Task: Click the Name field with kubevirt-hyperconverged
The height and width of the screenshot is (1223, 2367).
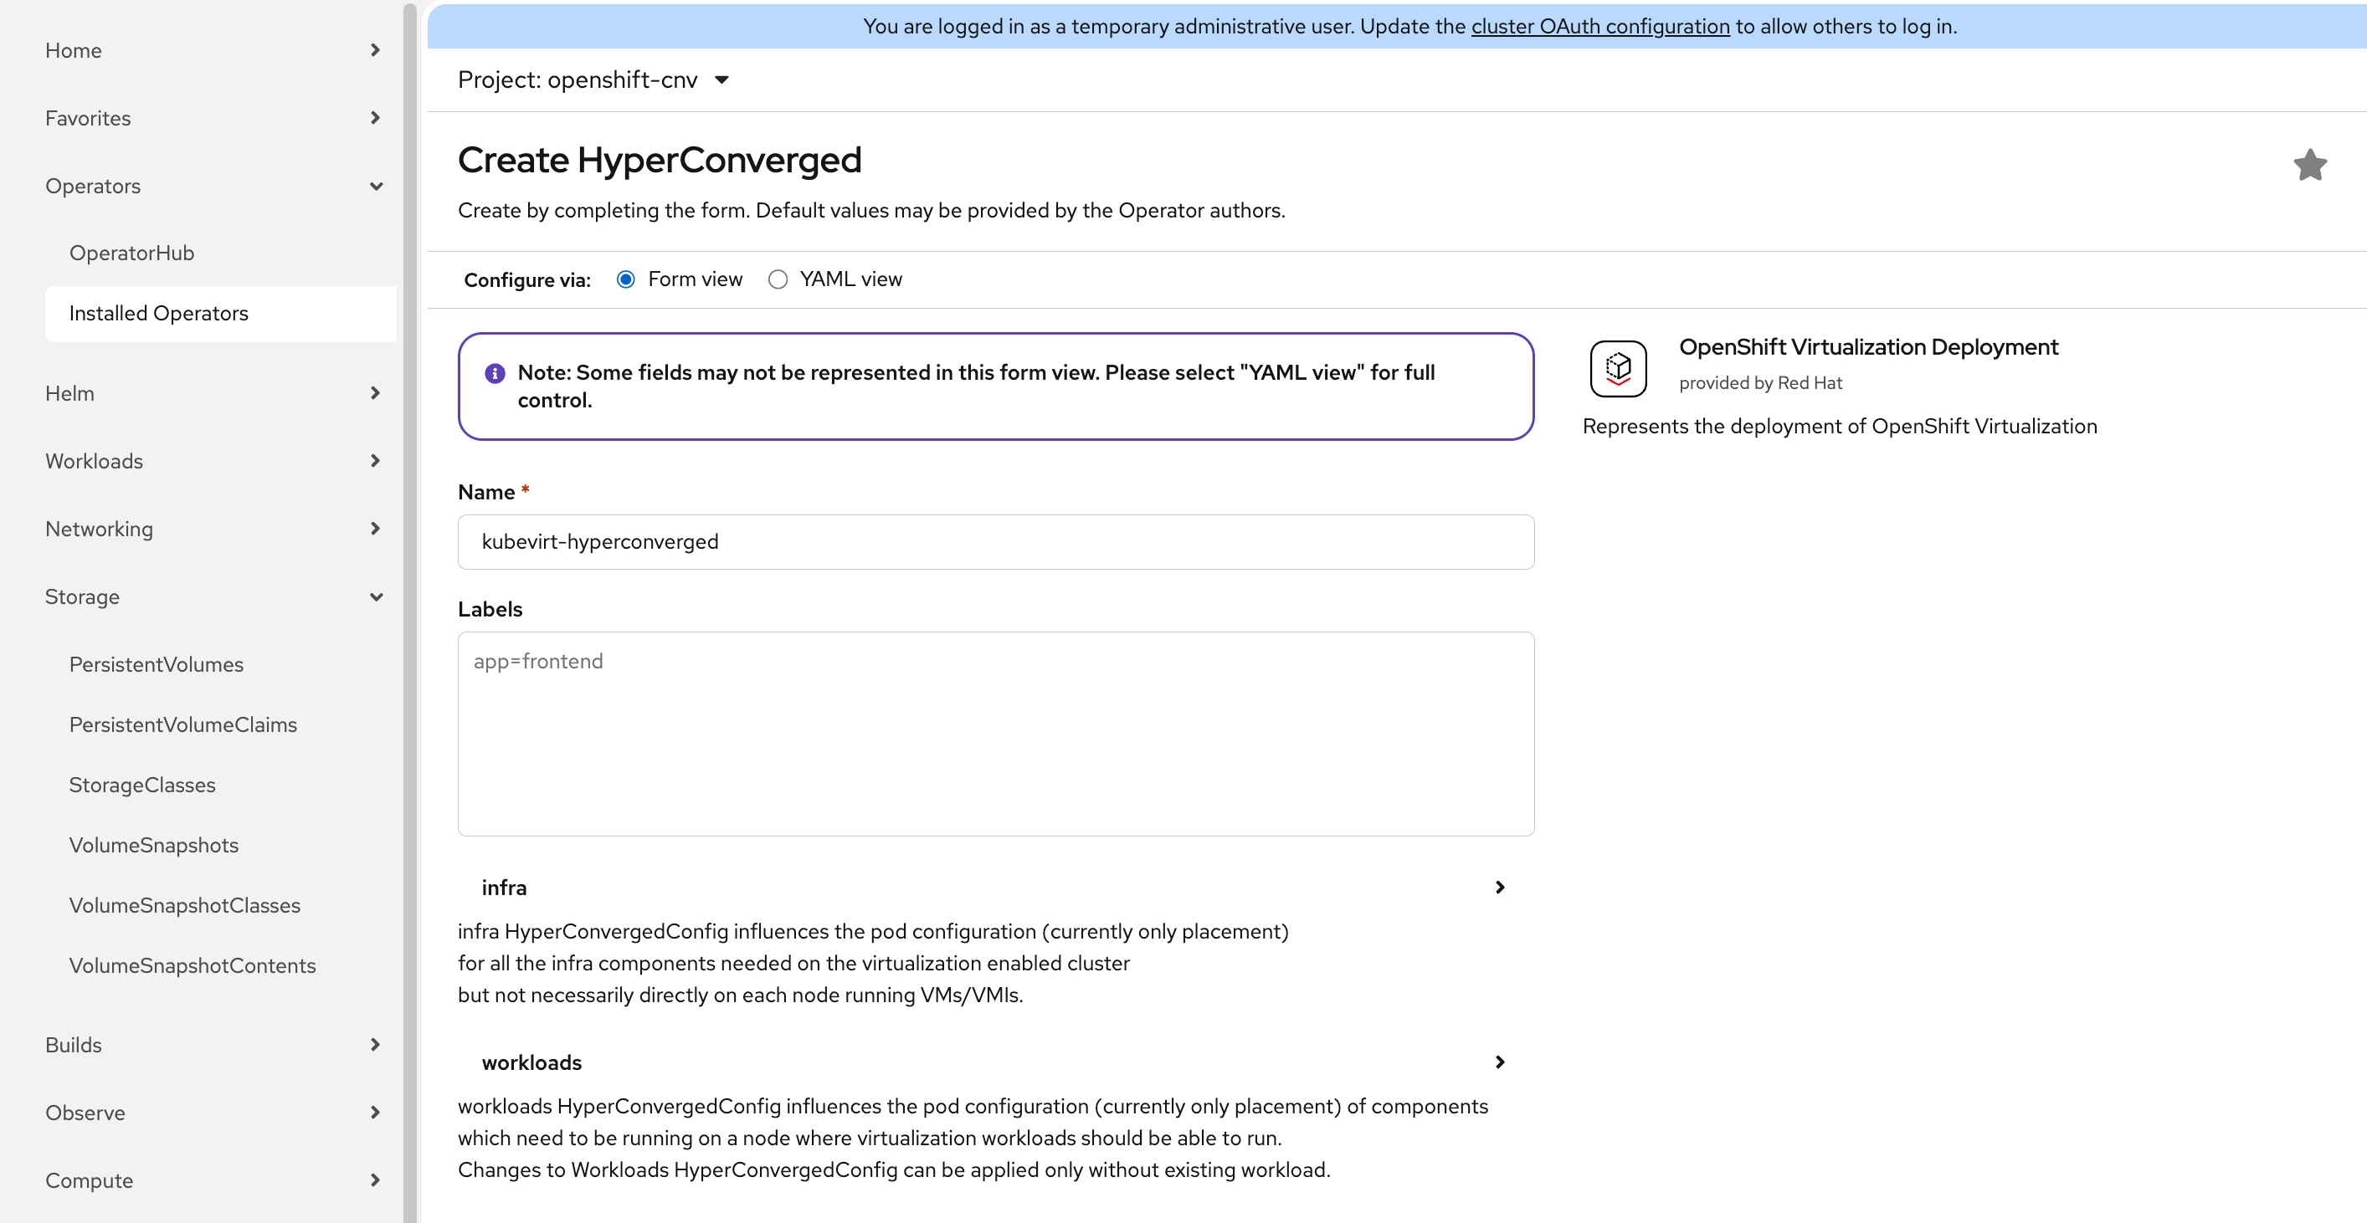Action: (x=996, y=542)
